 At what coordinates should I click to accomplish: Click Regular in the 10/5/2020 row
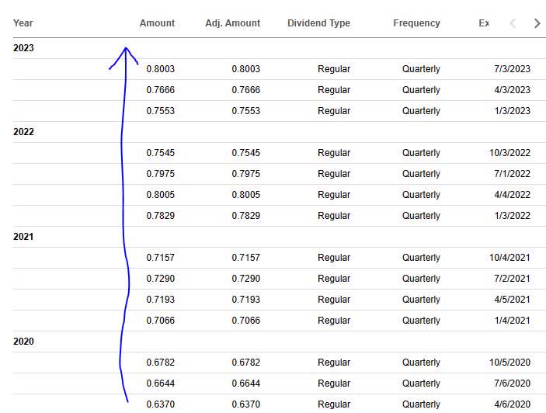point(334,363)
